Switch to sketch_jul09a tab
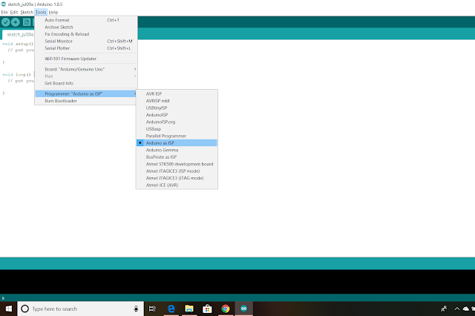This screenshot has height=316, width=475. tap(19, 35)
